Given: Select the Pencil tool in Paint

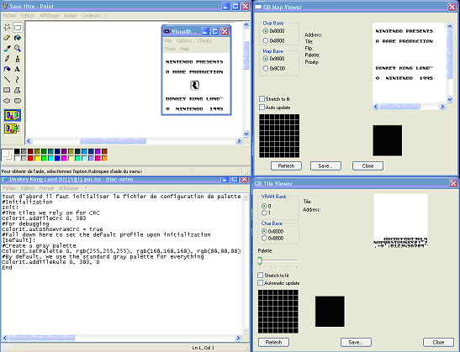Looking at the screenshot, I should [x=7, y=59].
